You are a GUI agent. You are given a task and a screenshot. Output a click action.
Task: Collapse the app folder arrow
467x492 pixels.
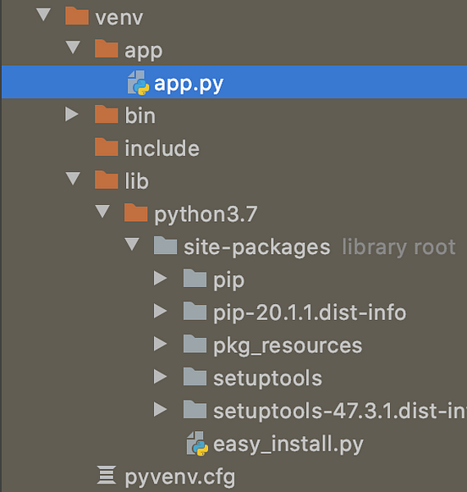click(x=74, y=47)
